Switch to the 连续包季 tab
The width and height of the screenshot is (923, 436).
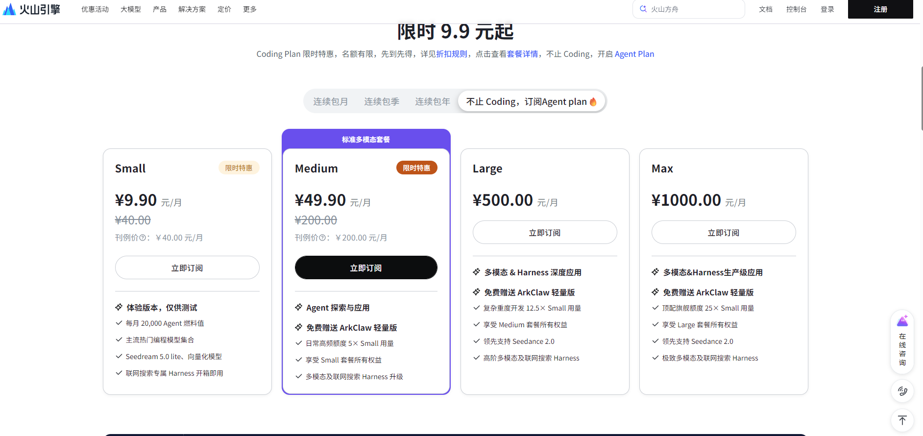pos(382,101)
